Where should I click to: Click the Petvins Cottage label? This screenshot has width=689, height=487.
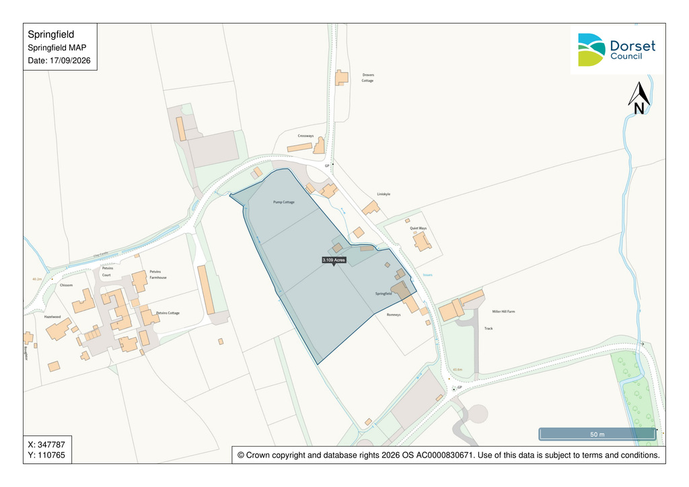(x=168, y=313)
